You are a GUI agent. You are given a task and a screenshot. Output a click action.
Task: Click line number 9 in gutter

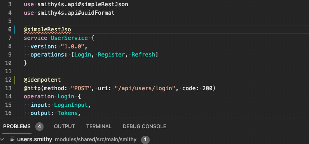10,55
